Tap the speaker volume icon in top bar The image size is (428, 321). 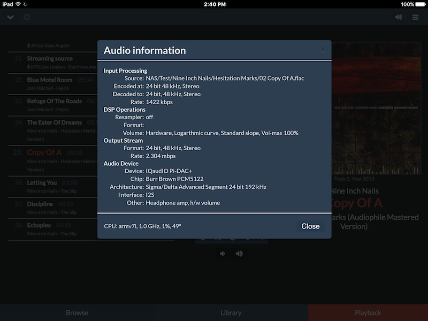click(399, 17)
